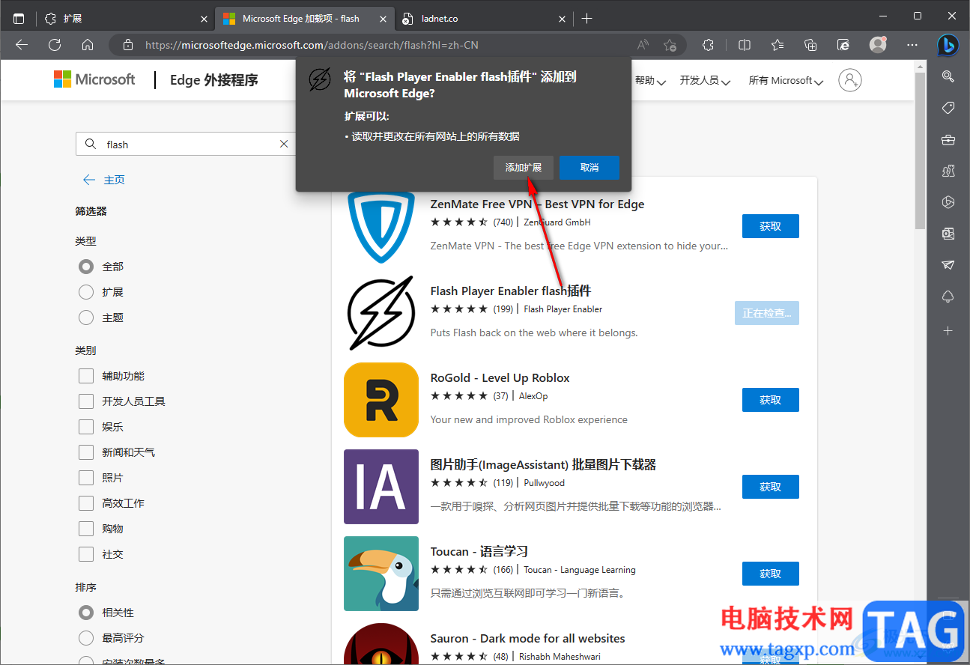Open sidebar search icon
Image resolution: width=970 pixels, height=665 pixels.
pos(948,76)
